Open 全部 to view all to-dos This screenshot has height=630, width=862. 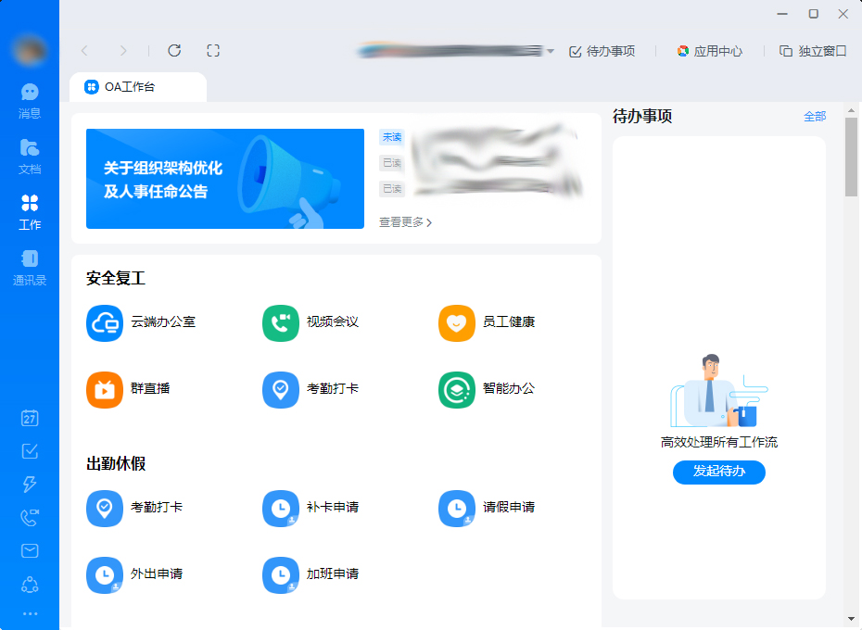click(x=816, y=116)
